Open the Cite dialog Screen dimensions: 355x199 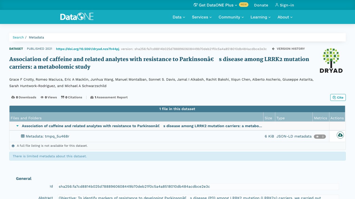coord(338,97)
